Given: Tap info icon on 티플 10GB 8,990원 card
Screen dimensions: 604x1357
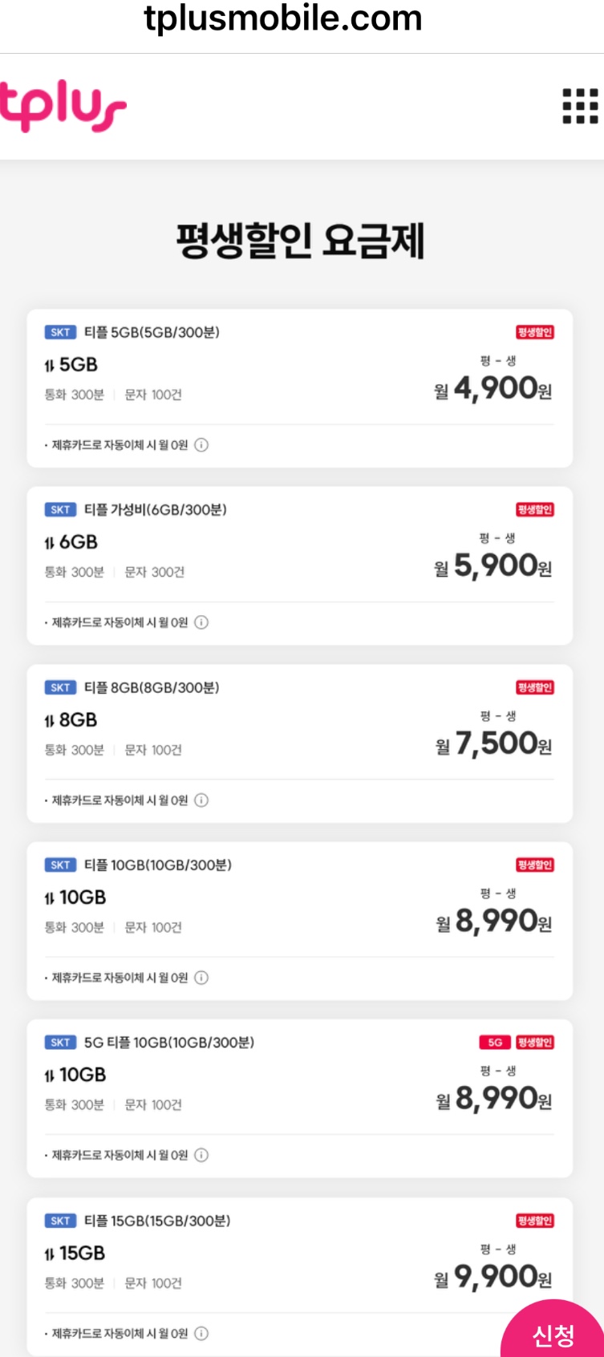Looking at the screenshot, I should 202,978.
